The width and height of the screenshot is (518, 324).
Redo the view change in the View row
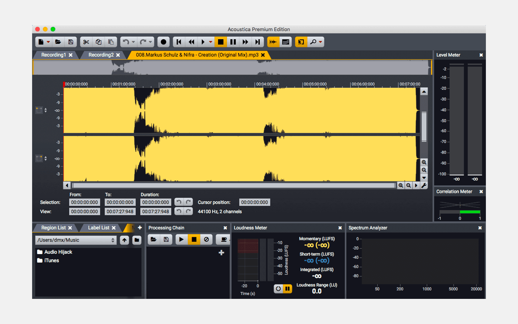click(188, 211)
